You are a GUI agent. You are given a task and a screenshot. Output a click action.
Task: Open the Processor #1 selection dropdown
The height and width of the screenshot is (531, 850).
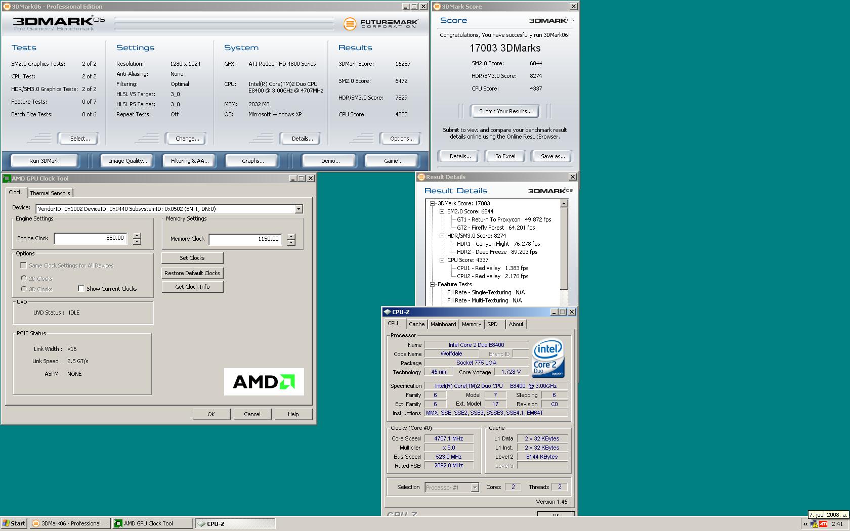click(475, 488)
